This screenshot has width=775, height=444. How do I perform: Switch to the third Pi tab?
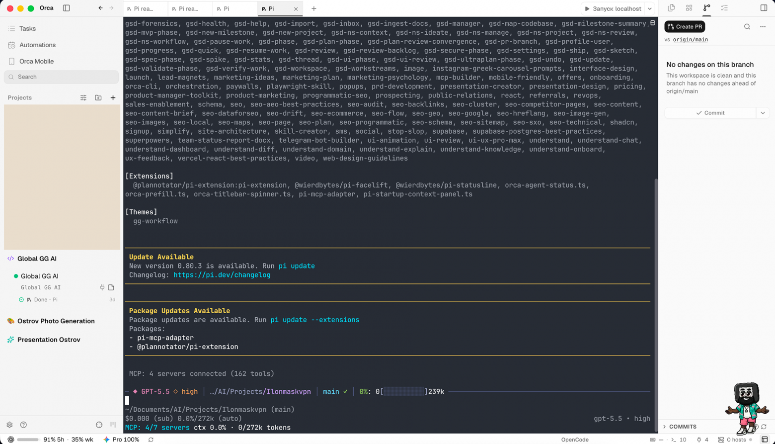(235, 8)
